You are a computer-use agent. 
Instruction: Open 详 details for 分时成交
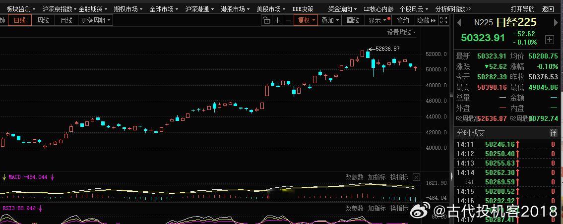tap(553, 133)
